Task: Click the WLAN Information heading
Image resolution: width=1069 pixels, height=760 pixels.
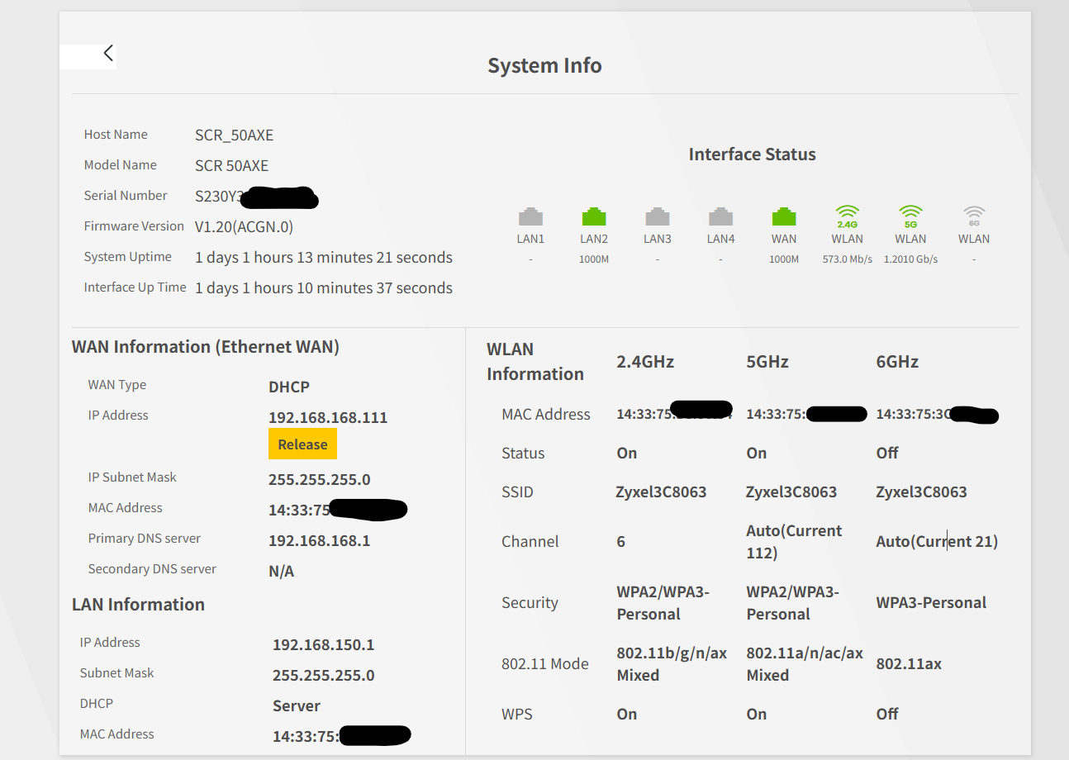Action: click(x=535, y=361)
